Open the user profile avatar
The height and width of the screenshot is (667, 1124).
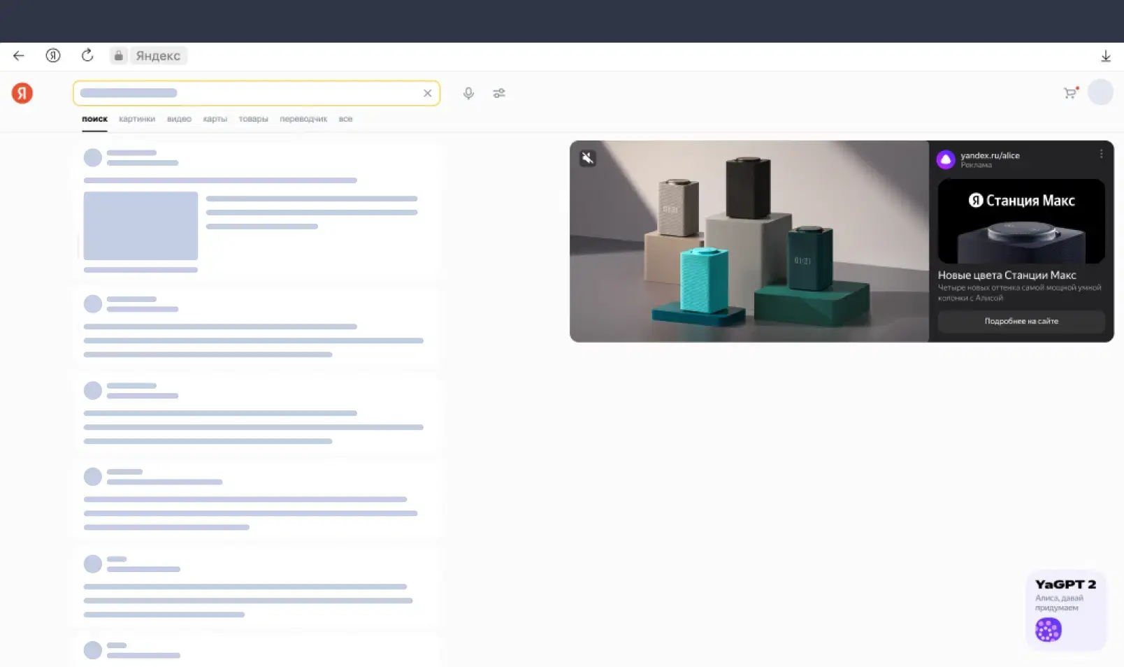coord(1100,92)
